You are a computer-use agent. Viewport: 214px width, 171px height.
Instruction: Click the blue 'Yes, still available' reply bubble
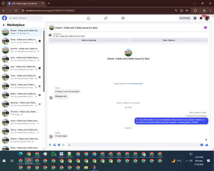point(171,121)
